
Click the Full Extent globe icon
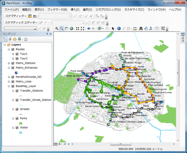71,29
